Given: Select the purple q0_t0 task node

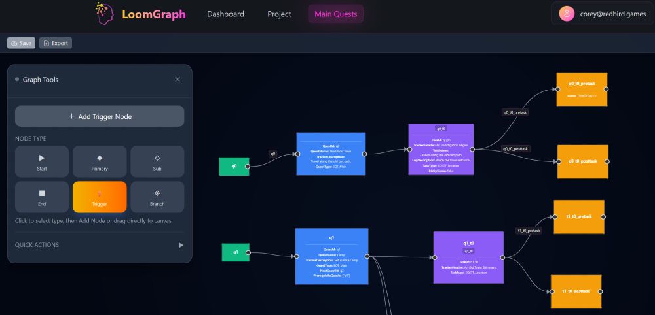Looking at the screenshot, I should pos(441,149).
